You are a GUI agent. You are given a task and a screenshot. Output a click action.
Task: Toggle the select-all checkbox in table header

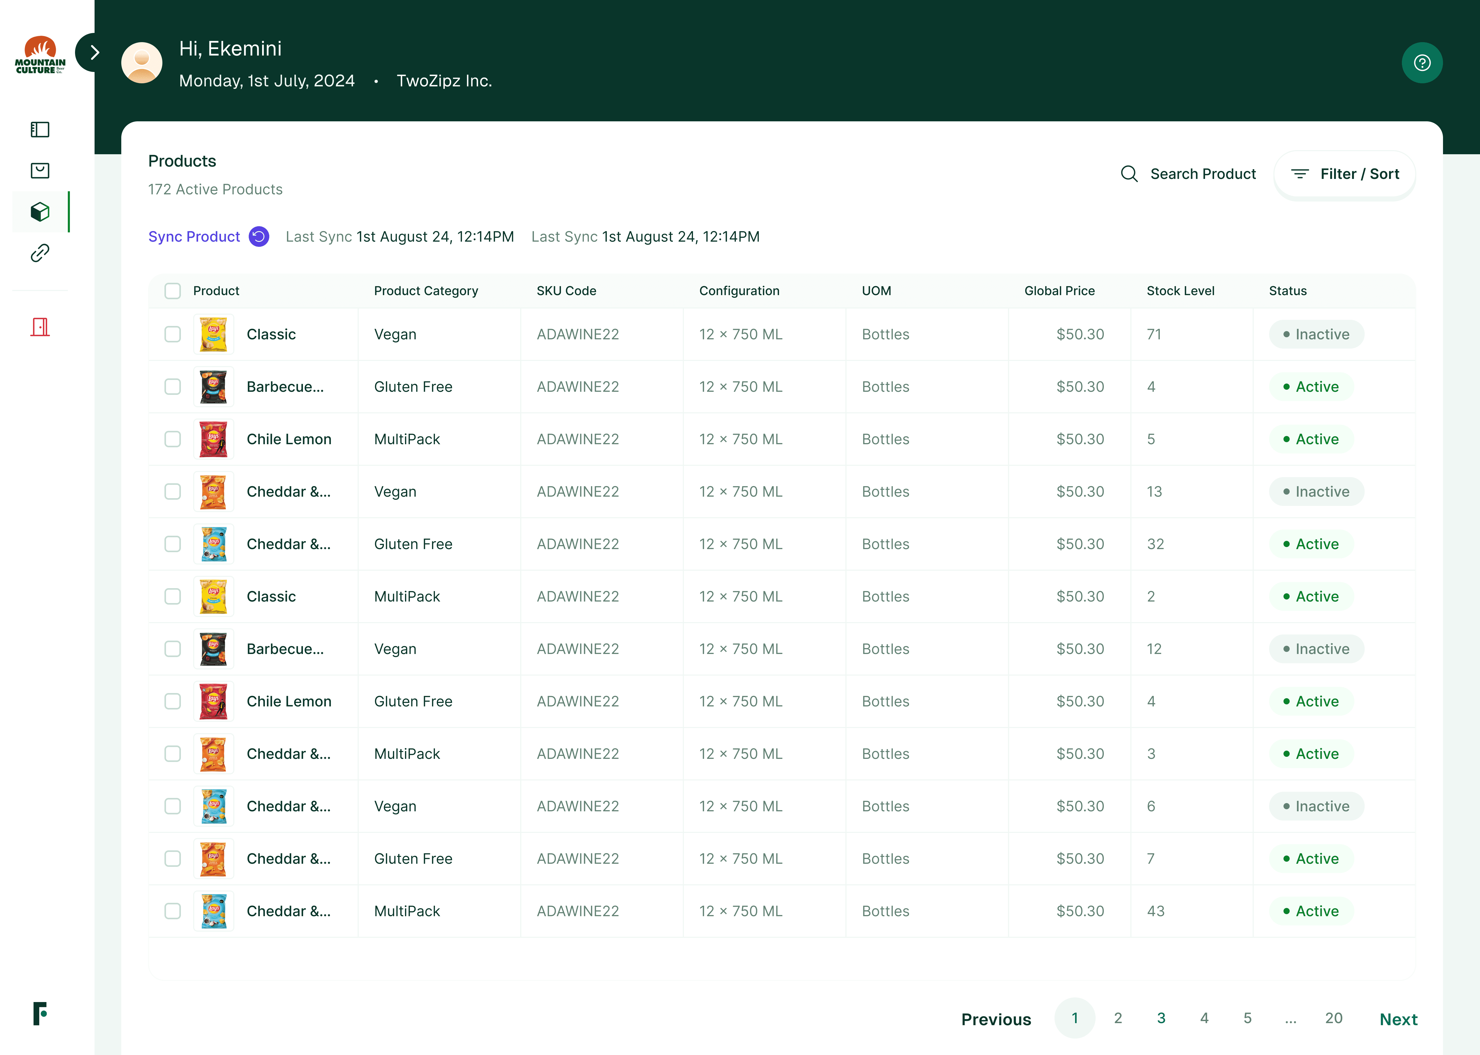[x=173, y=291]
